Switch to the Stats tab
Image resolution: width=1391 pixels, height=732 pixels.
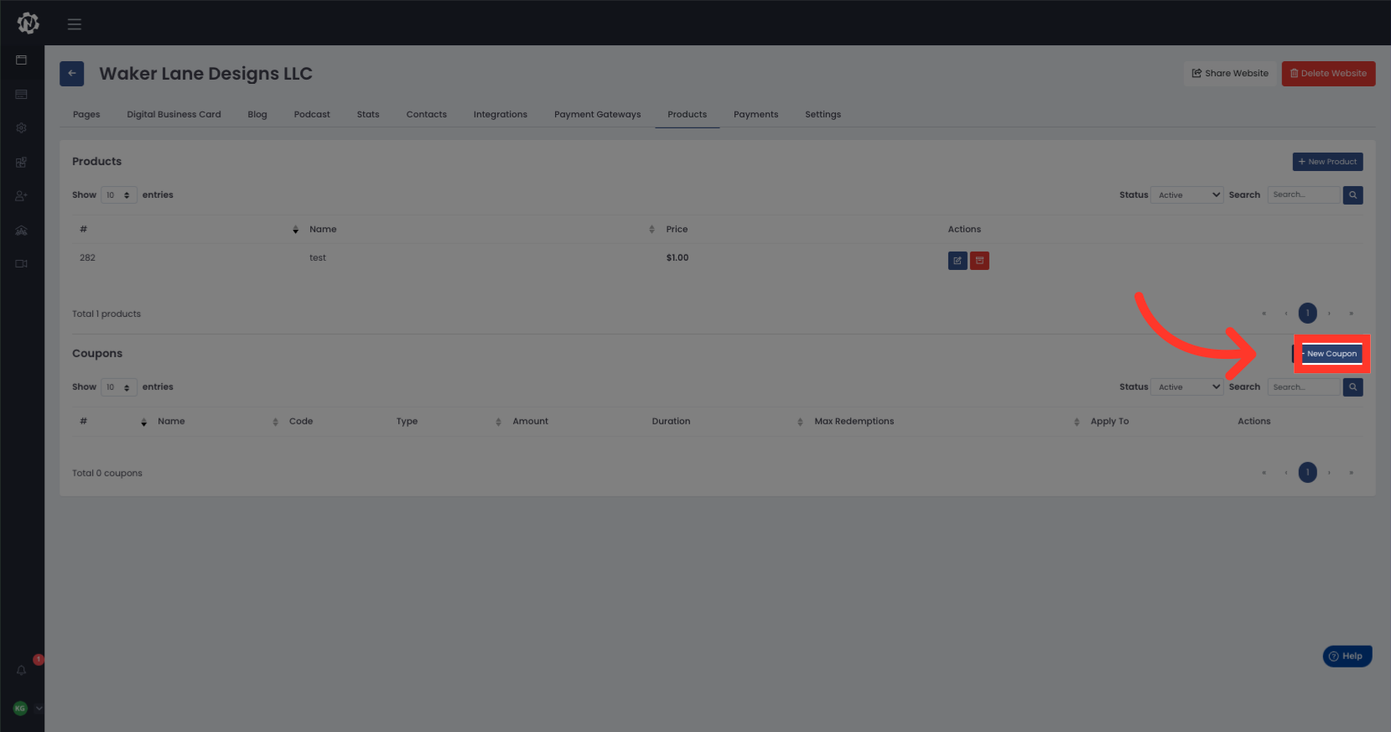coord(368,115)
